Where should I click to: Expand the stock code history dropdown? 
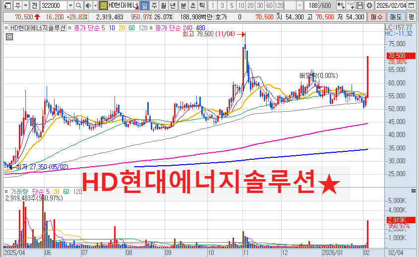[x=70, y=5]
